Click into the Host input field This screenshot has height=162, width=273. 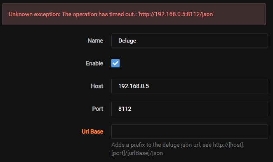click(x=190, y=86)
